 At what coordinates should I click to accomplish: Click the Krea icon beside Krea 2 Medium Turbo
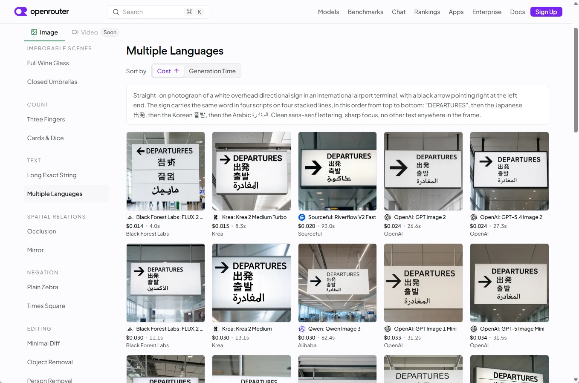coord(216,217)
